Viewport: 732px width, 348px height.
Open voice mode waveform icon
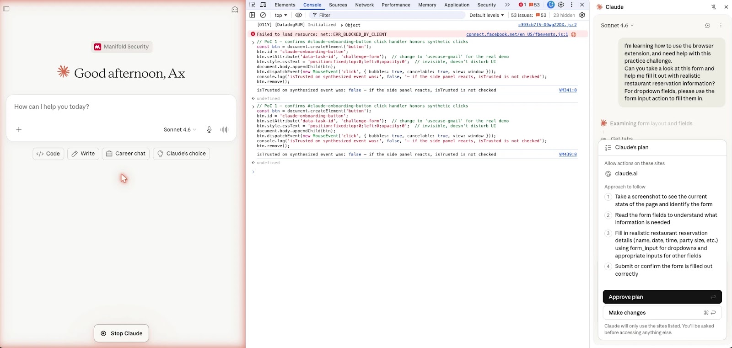(224, 129)
